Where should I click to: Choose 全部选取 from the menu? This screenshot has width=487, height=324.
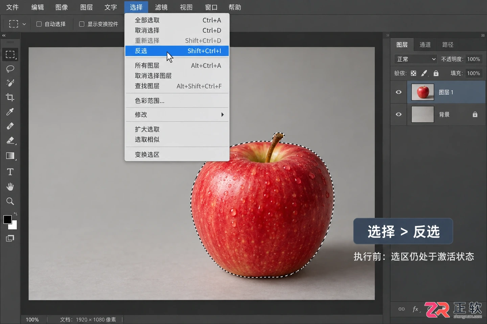coord(177,20)
